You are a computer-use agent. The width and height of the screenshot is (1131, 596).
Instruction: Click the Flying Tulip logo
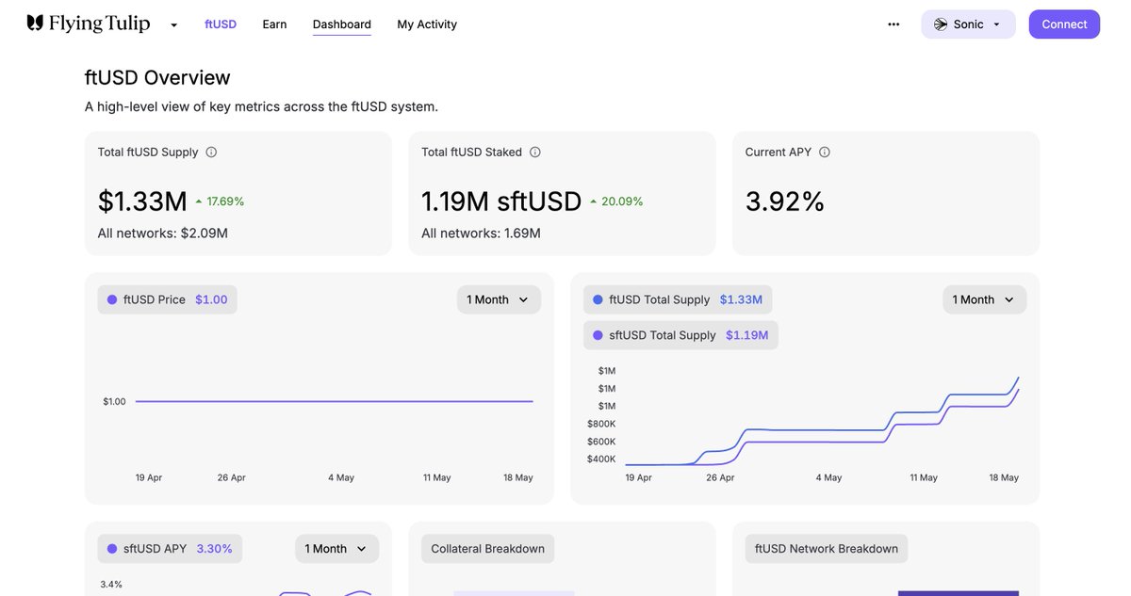89,24
